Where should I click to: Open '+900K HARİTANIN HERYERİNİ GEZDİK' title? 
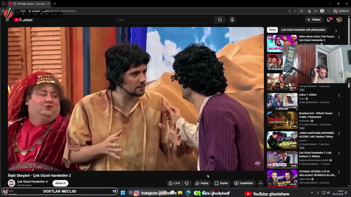[316, 135]
